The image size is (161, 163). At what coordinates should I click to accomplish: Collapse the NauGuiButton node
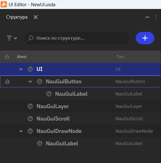click(x=30, y=81)
